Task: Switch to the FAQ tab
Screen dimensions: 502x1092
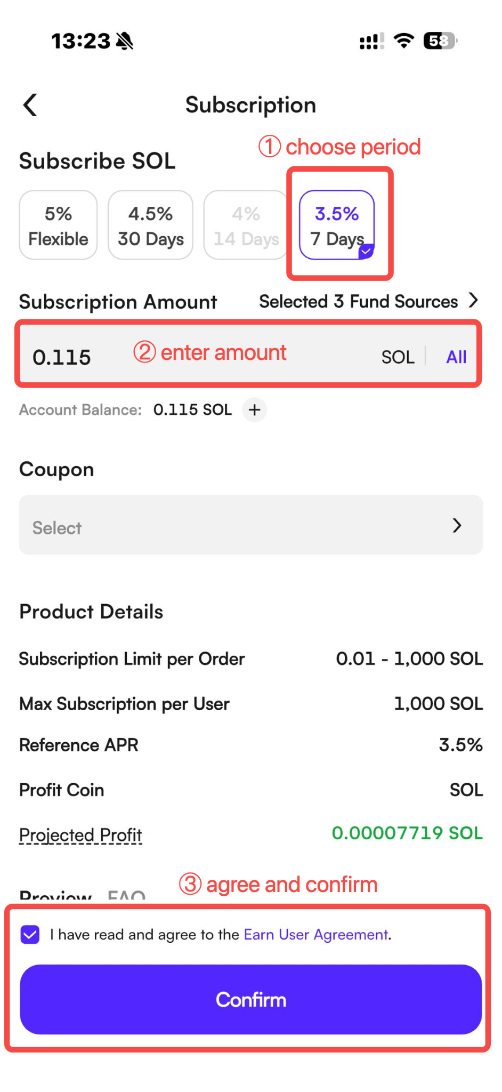Action: tap(126, 895)
